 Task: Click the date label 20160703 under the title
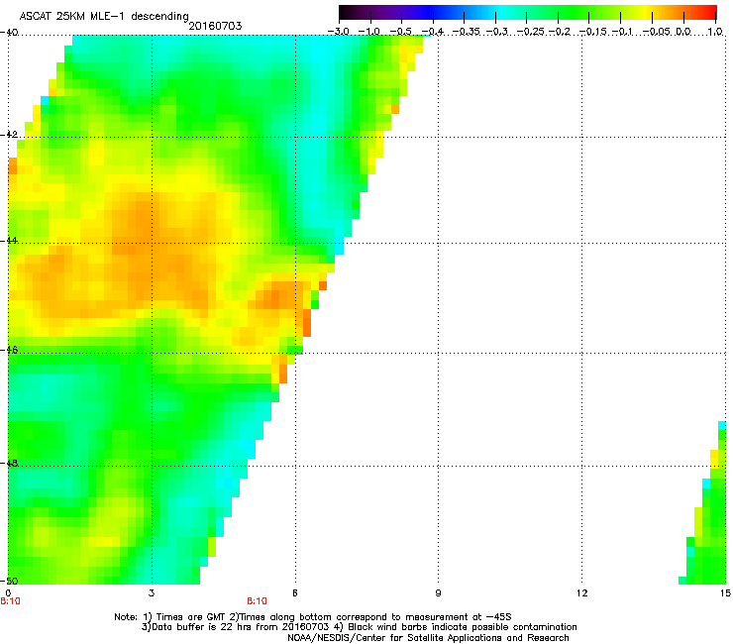click(x=215, y=26)
